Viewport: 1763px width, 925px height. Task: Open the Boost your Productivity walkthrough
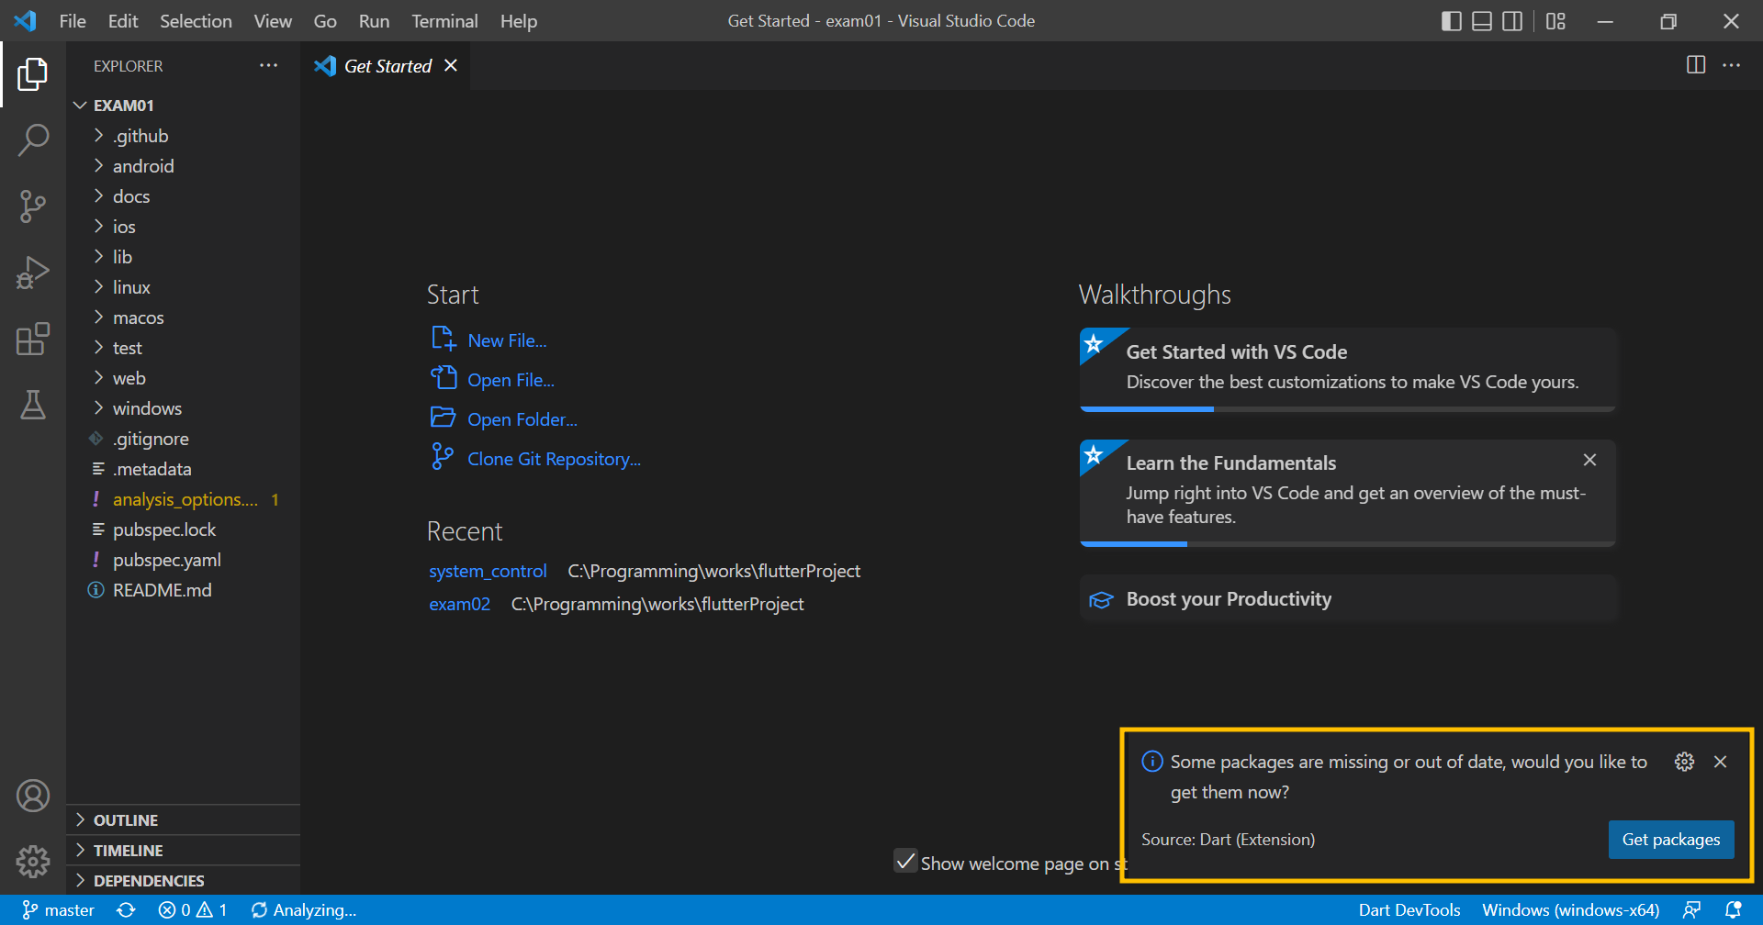[x=1347, y=599]
